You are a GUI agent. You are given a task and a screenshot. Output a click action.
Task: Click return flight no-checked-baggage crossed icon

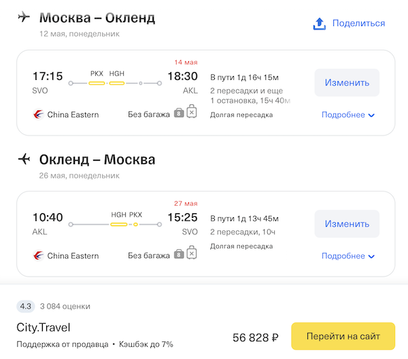coord(192,253)
